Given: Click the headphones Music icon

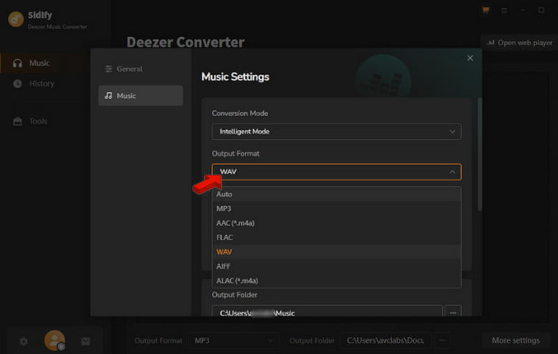Looking at the screenshot, I should (x=17, y=64).
